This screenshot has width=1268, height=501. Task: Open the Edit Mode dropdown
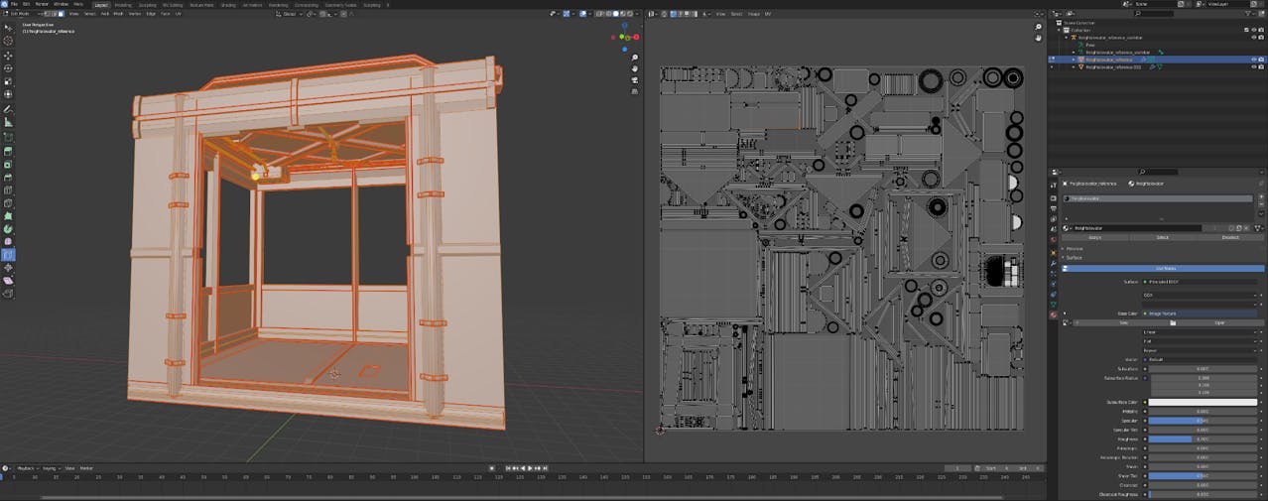coord(20,14)
